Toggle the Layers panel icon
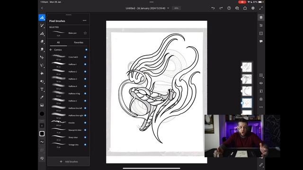 [261, 17]
